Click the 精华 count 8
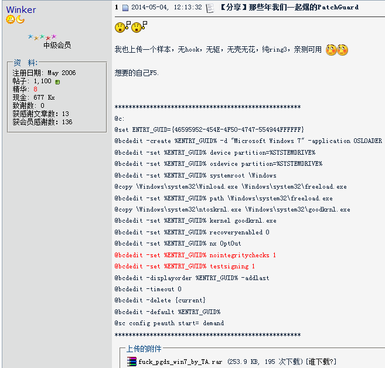The width and height of the screenshot is (385, 368). point(35,89)
